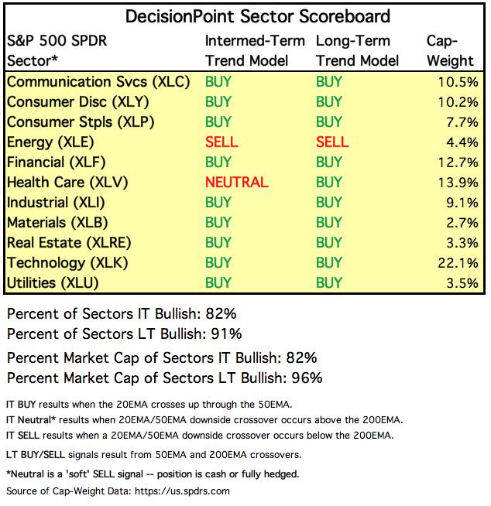Click the Percent of Sectors IT Bullish line
This screenshot has height=506, width=491.
(x=122, y=313)
